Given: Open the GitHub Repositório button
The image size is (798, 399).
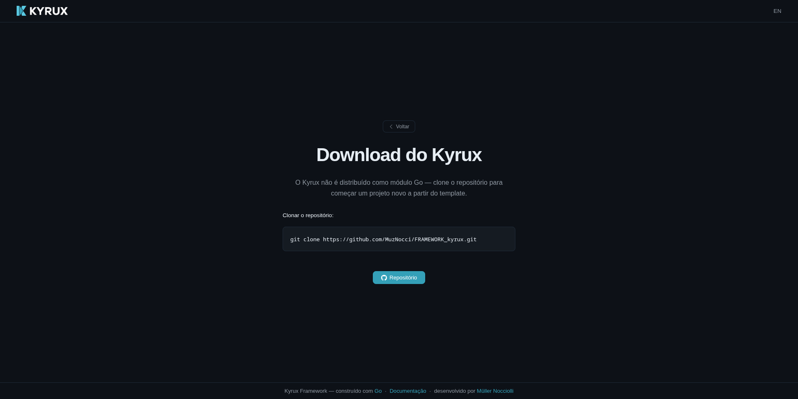Looking at the screenshot, I should 399,278.
